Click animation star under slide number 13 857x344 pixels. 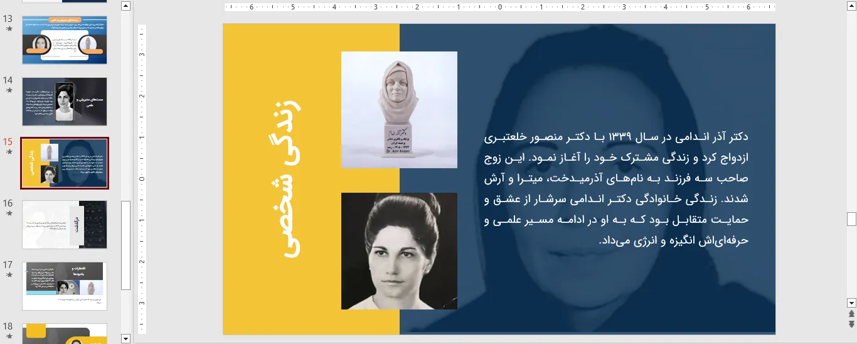[9, 29]
